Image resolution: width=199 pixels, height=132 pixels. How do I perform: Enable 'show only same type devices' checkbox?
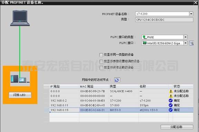click(101, 55)
